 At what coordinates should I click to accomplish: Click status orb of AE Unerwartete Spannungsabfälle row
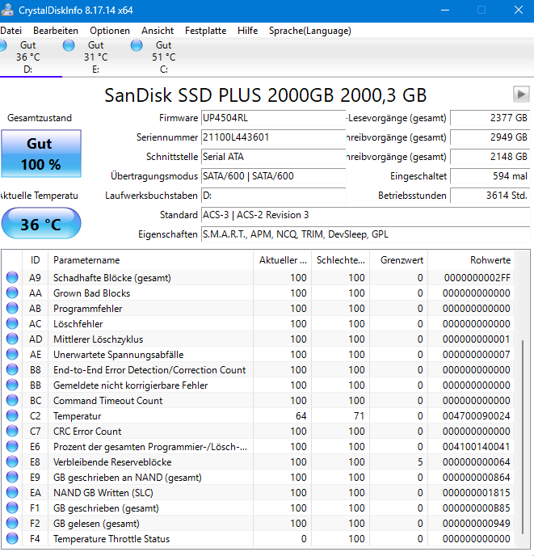[x=12, y=355]
